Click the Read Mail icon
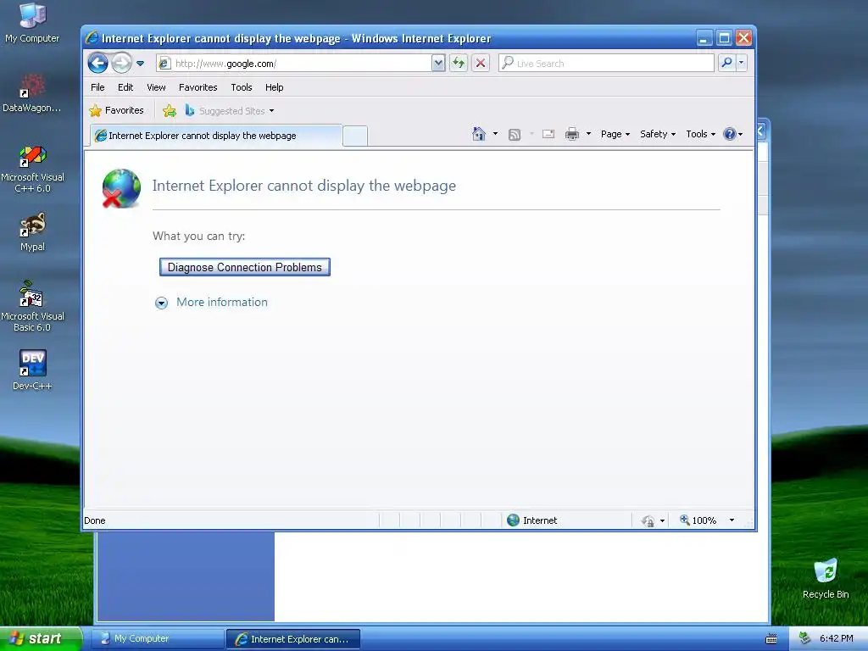868x651 pixels. pos(548,134)
